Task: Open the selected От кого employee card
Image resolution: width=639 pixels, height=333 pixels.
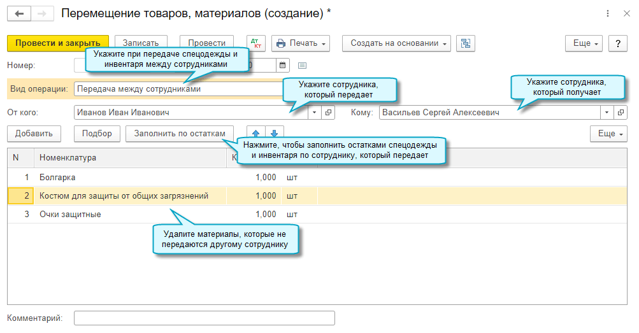Action: (329, 113)
